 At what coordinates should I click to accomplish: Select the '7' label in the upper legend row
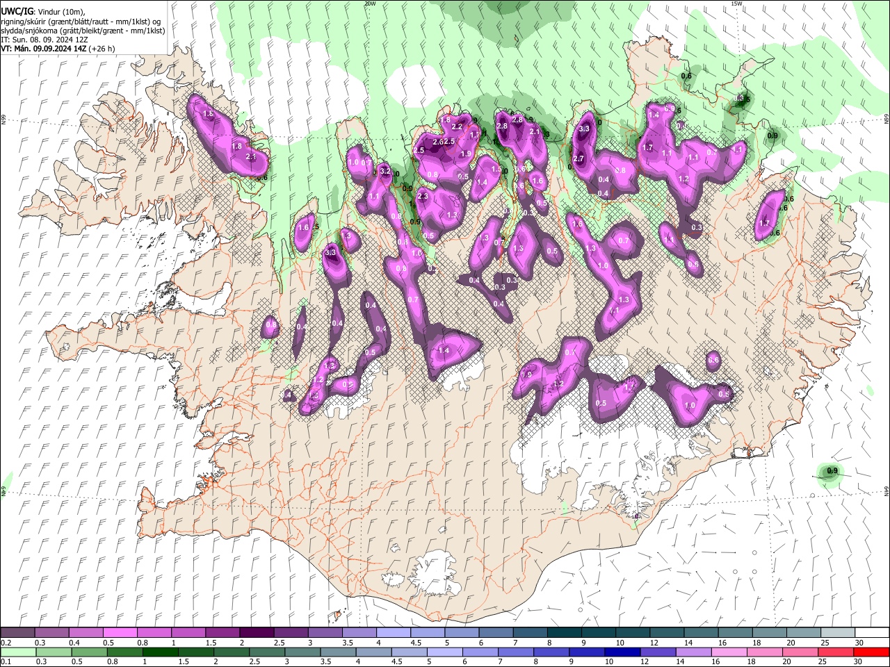[x=516, y=643]
